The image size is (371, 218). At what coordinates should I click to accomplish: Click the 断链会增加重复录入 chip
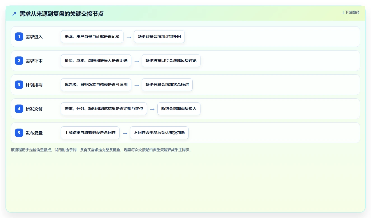pos(179,109)
